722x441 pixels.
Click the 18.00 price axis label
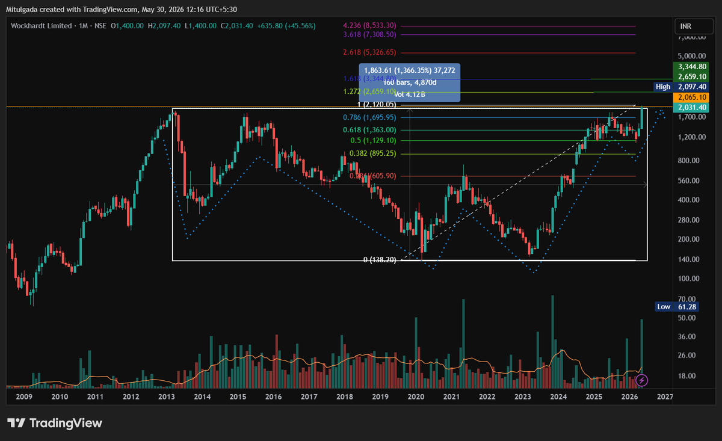point(688,376)
